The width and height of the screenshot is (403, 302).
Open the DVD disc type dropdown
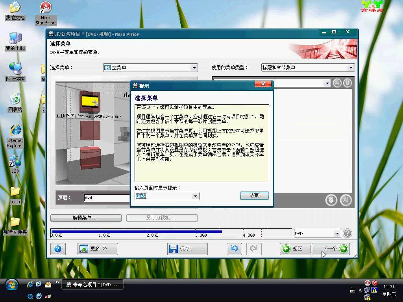337,234
